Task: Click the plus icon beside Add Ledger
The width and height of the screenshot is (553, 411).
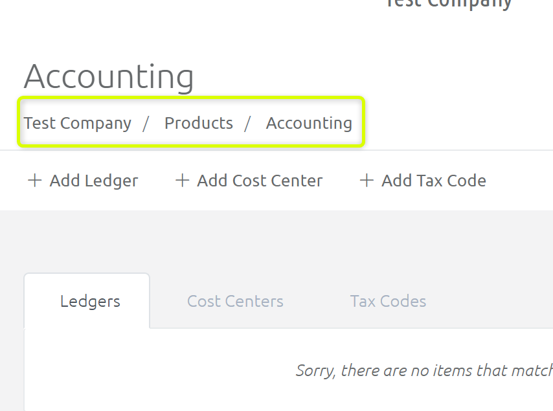Action: click(35, 180)
